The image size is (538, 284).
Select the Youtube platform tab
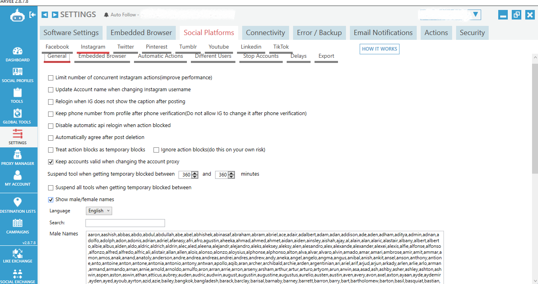[x=219, y=47]
